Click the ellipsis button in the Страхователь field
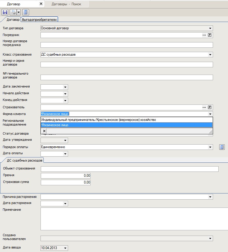This screenshot has width=228, height=252. (x=204, y=107)
